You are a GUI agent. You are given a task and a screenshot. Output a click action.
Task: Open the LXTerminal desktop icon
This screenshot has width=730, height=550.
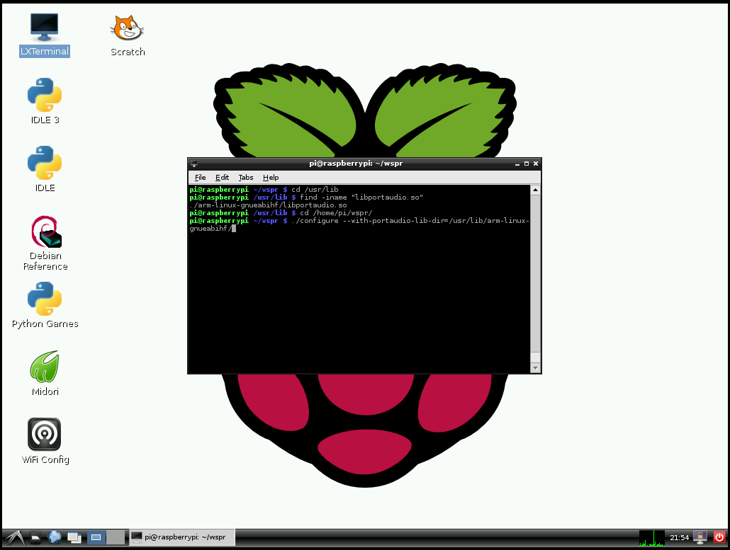44,35
